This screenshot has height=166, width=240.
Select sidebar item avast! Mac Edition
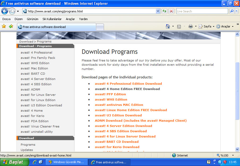tap(34, 68)
